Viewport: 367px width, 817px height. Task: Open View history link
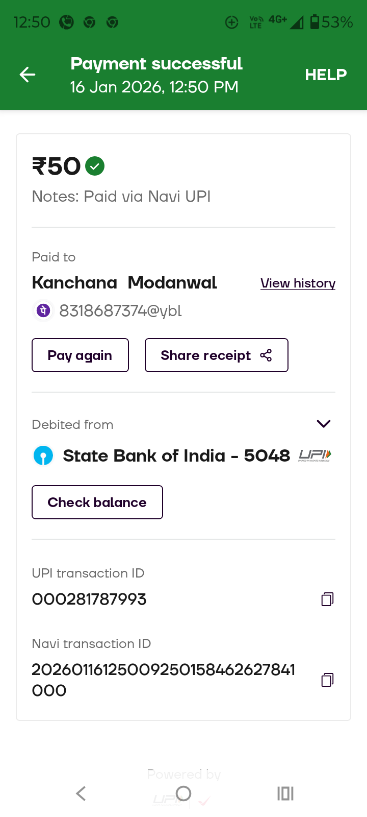(x=298, y=283)
